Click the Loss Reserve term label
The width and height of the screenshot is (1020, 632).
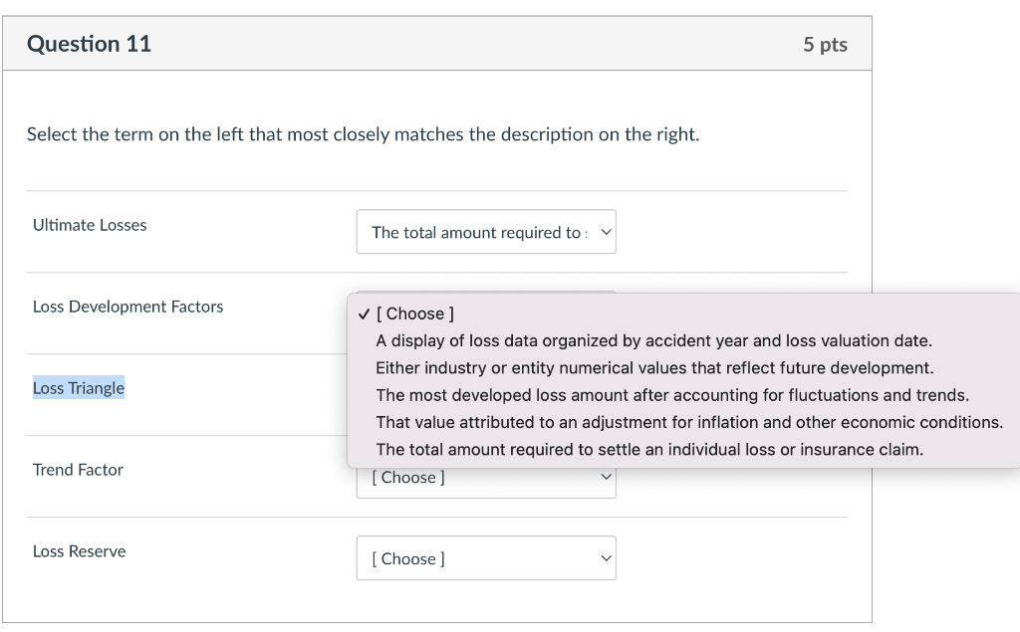[x=80, y=551]
